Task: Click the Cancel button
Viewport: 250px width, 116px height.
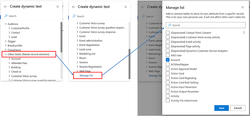Action: 238,108
